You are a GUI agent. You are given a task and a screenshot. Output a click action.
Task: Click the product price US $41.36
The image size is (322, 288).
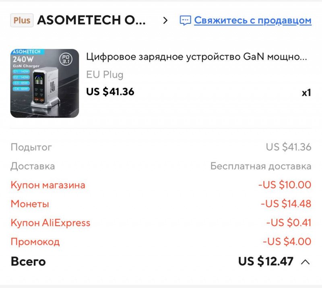pyautogui.click(x=110, y=91)
